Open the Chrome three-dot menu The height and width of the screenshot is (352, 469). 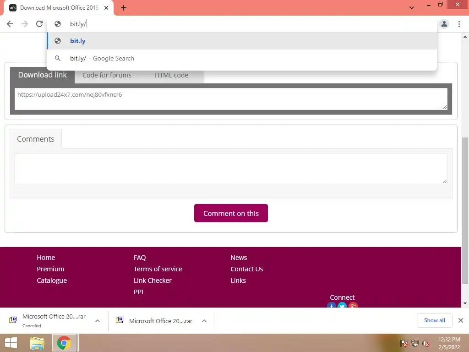(x=459, y=24)
